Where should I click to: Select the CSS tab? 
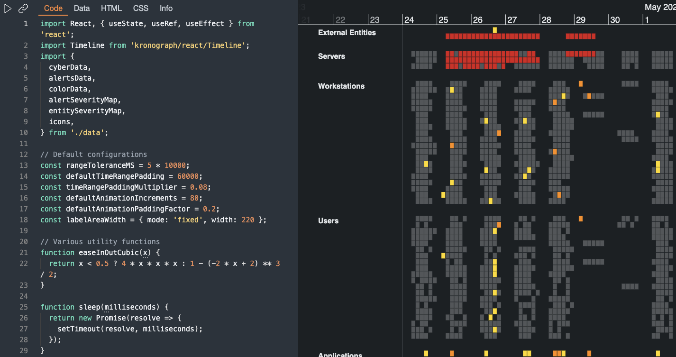coord(140,8)
